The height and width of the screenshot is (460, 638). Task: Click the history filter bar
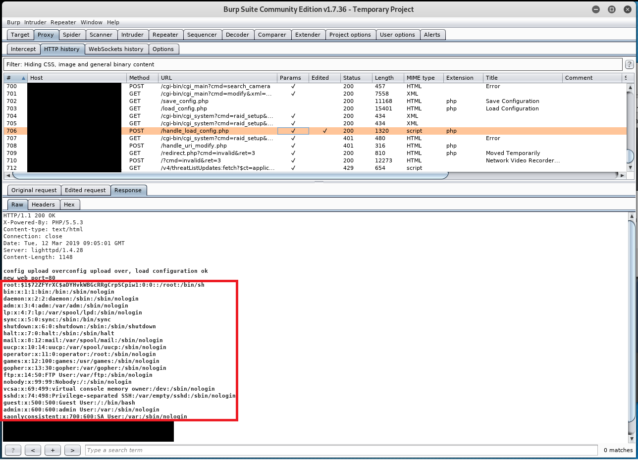point(313,64)
